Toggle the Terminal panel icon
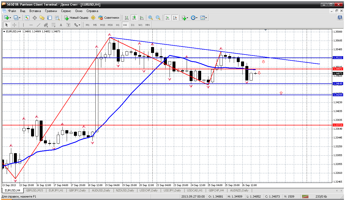Image resolution: width=345 pixels, height=200 pixels. point(50,18)
